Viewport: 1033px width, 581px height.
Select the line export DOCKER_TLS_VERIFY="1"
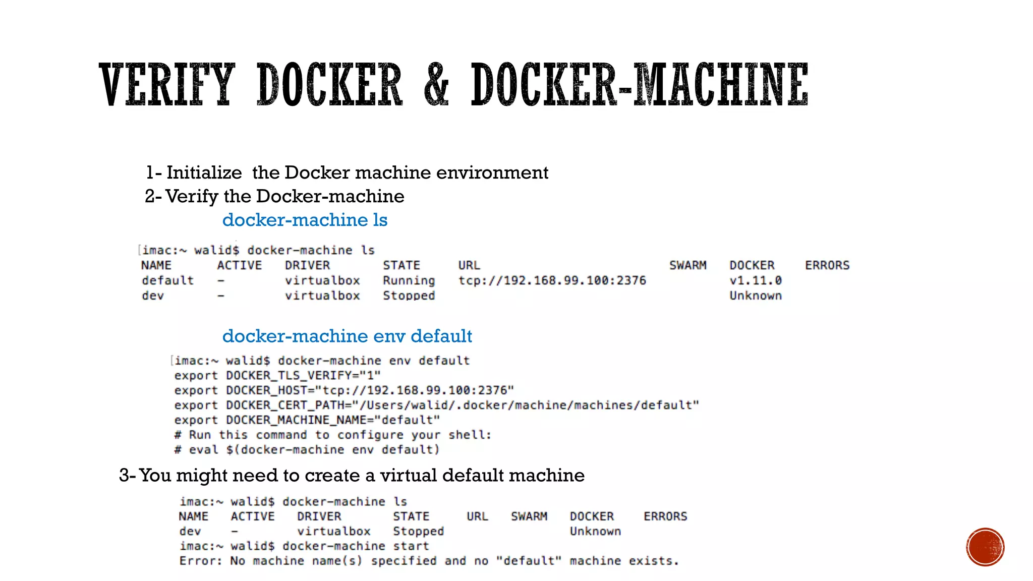pos(277,376)
